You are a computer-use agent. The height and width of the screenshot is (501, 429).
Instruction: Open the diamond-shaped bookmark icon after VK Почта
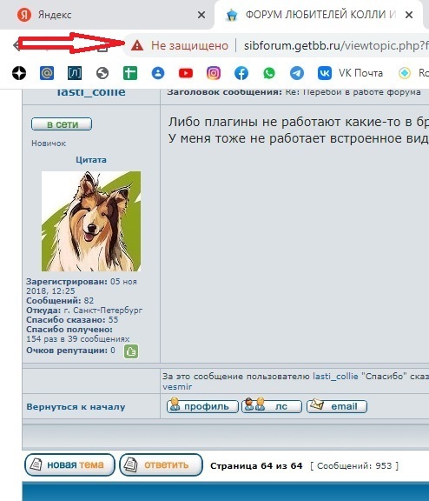tap(405, 73)
